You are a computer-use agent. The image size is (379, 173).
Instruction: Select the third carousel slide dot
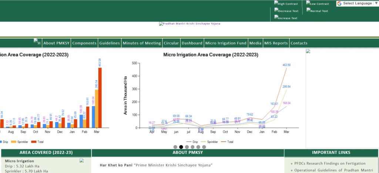point(187,147)
